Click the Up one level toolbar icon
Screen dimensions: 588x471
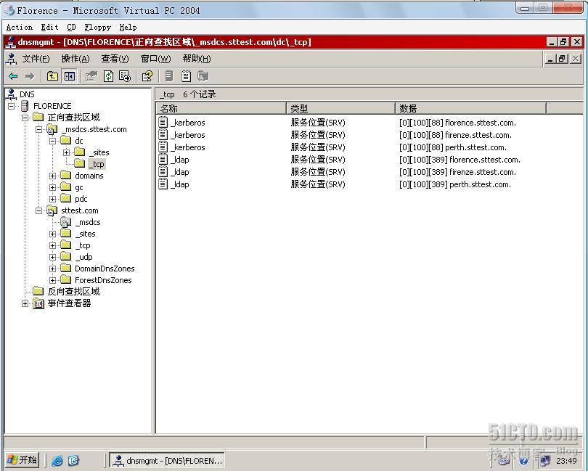pos(52,76)
